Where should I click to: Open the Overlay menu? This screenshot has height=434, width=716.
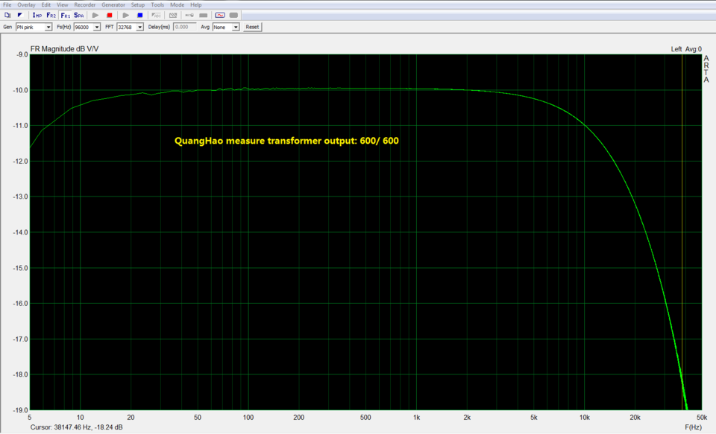[x=27, y=4]
